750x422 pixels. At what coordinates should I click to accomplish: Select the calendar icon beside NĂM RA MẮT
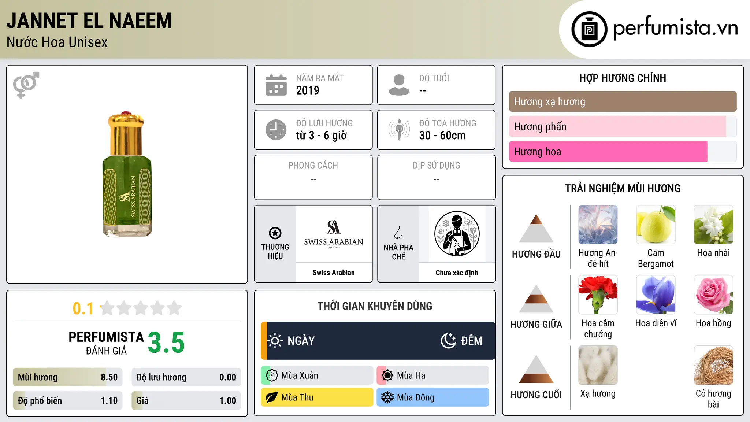click(276, 85)
